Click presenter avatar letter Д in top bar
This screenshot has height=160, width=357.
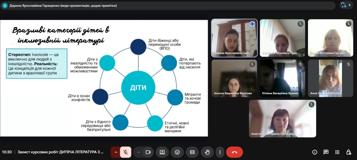pos(5,5)
